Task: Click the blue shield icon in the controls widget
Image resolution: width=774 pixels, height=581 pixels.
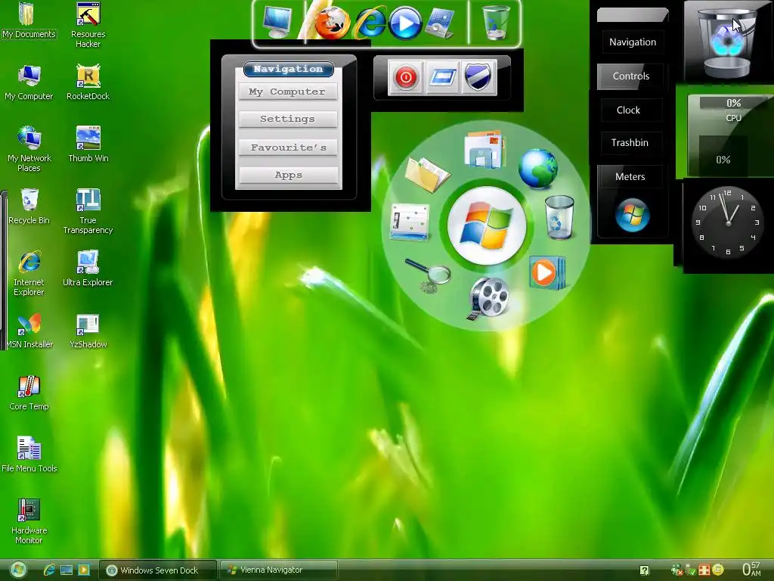Action: pyautogui.click(x=478, y=78)
